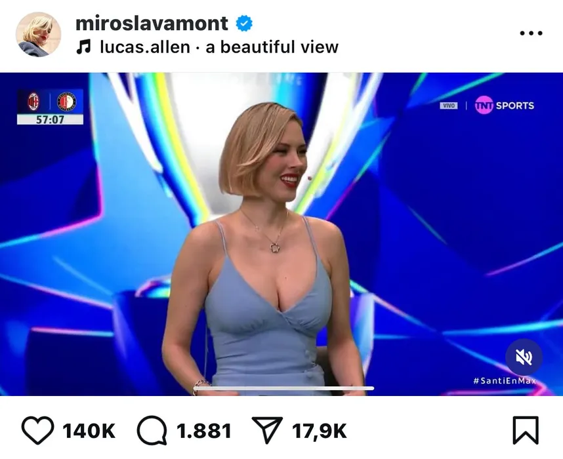Screen dimensions: 563x459
Task: Open the miroslavamont username link
Action: pos(152,24)
